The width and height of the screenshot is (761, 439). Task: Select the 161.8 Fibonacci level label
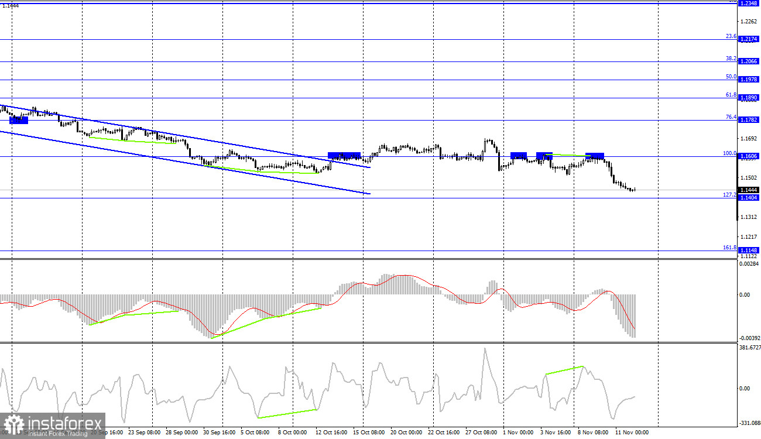(729, 248)
